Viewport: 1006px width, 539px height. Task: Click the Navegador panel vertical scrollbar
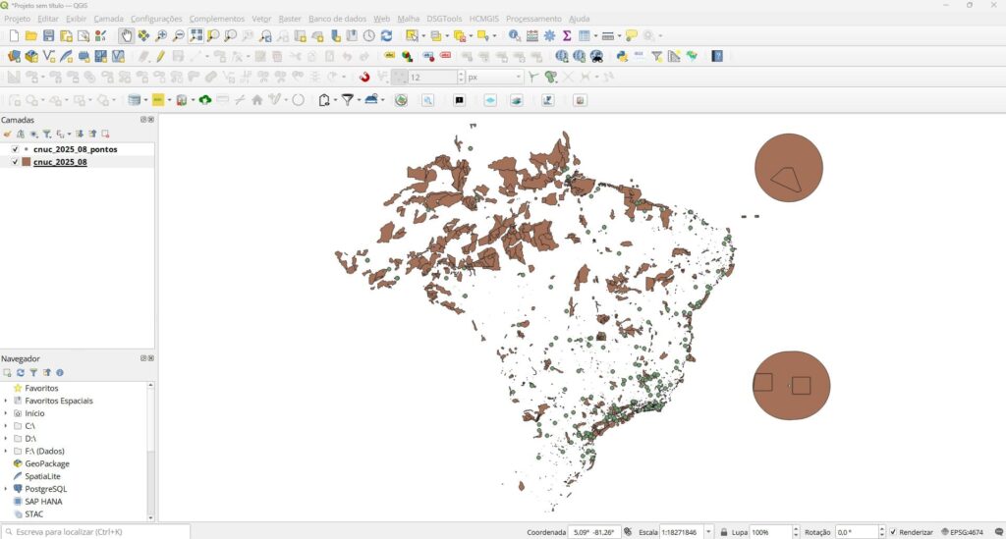point(150,452)
